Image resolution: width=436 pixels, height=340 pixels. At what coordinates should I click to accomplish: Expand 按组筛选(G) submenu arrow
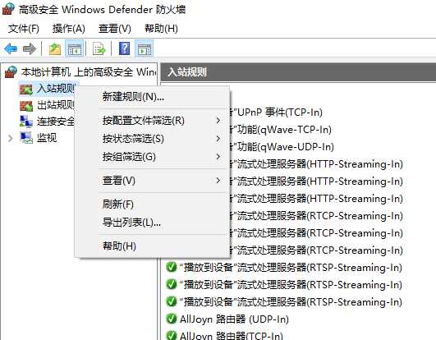218,157
